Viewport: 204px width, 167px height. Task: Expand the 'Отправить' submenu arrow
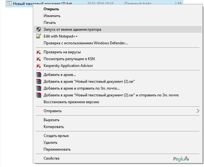pos(198,111)
